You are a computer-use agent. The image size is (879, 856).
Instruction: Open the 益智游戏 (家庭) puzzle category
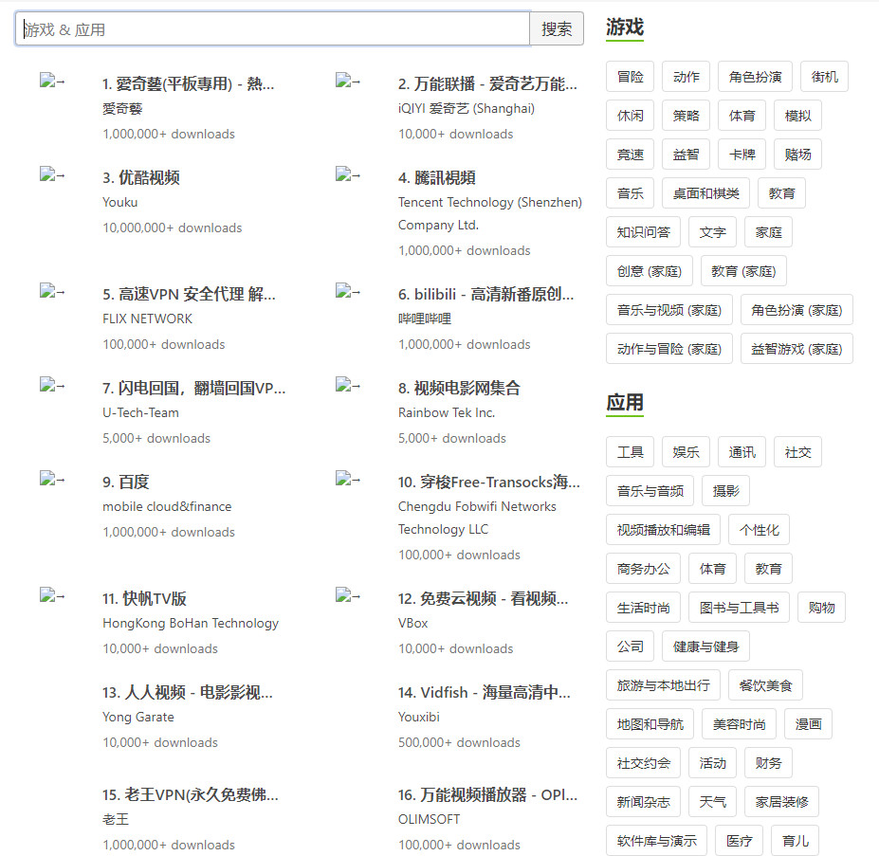(x=798, y=348)
